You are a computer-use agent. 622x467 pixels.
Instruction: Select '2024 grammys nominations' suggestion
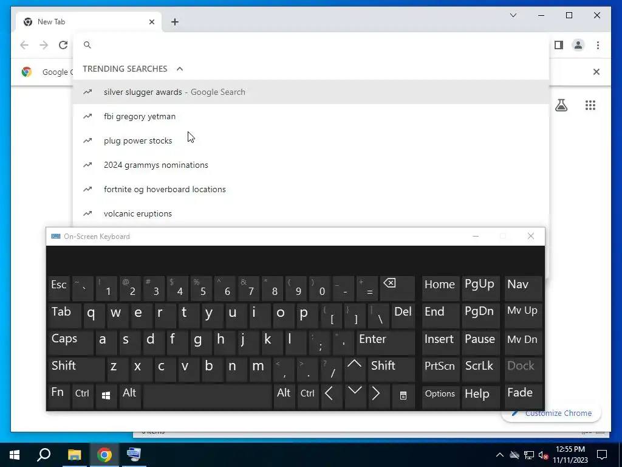tap(311, 165)
